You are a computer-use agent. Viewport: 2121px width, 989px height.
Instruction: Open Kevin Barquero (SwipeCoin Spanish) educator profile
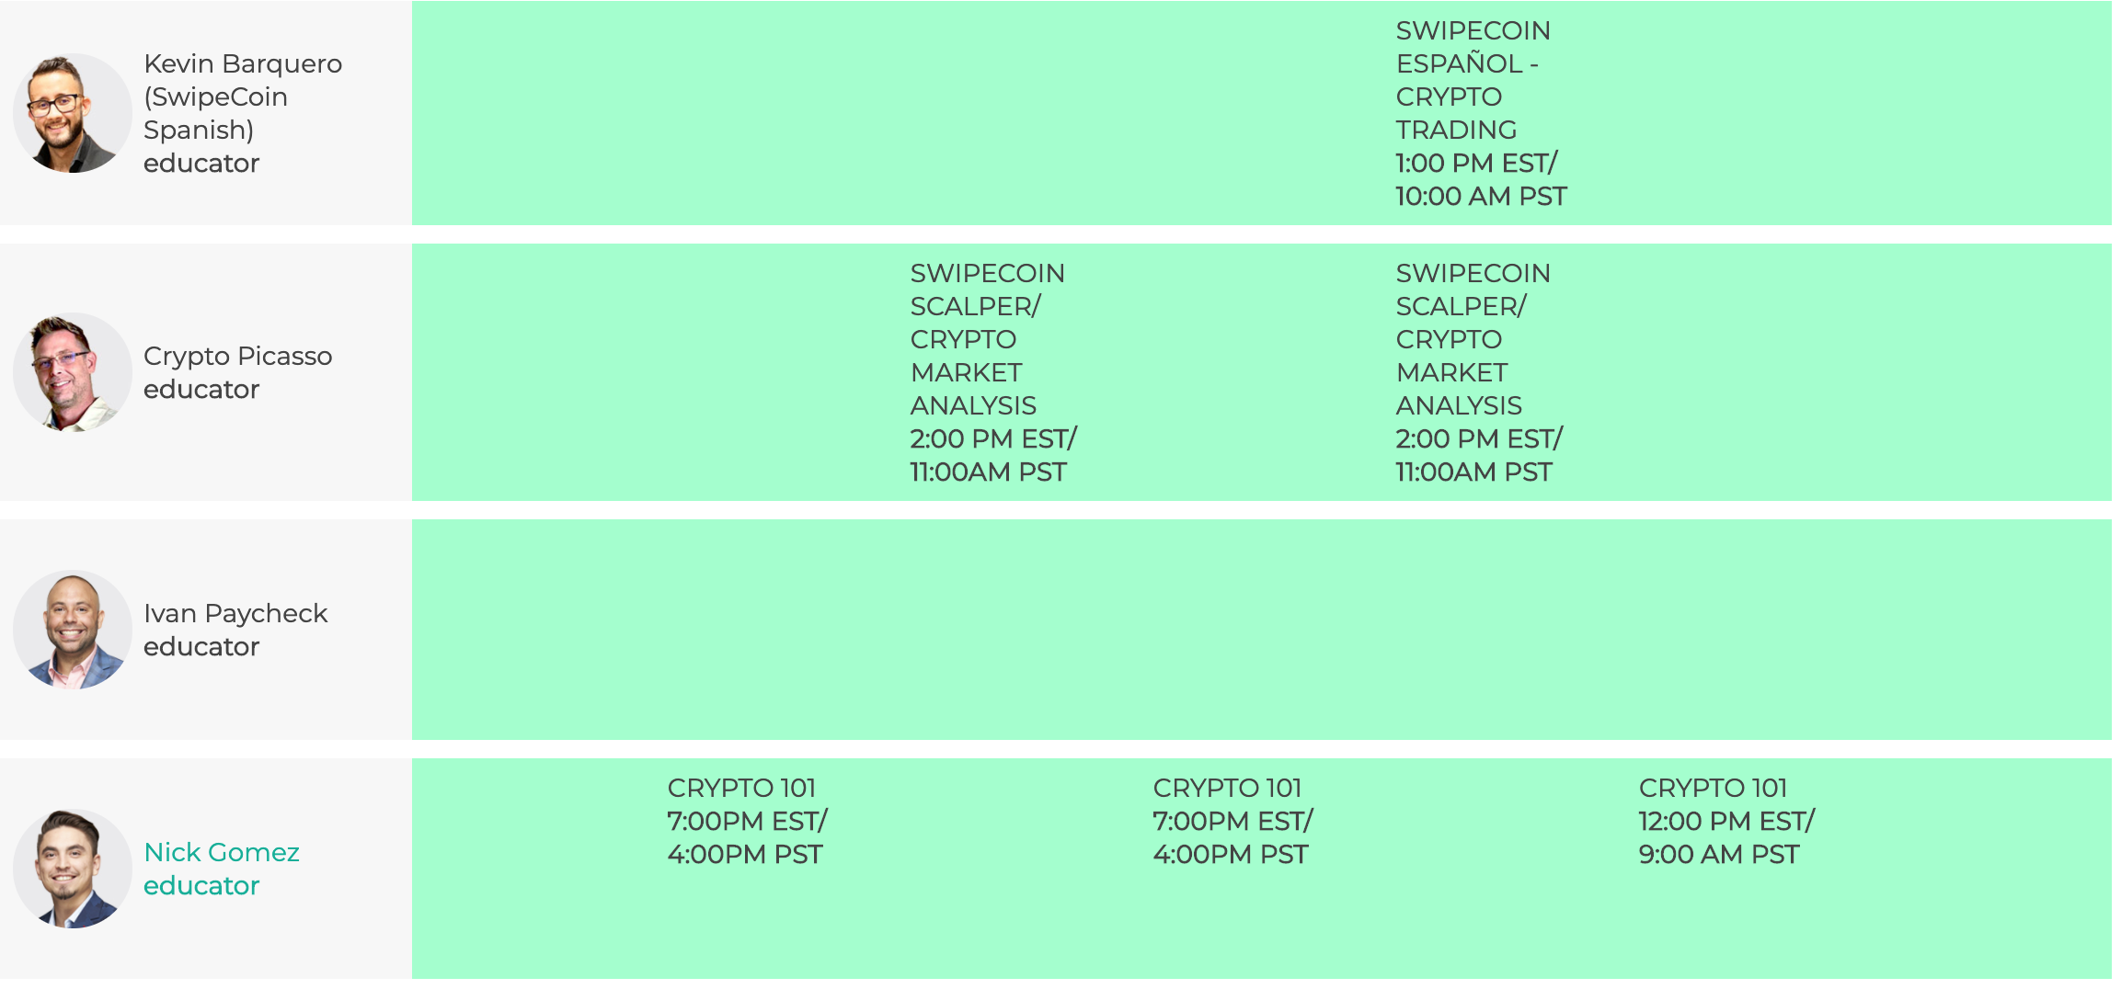(x=243, y=113)
